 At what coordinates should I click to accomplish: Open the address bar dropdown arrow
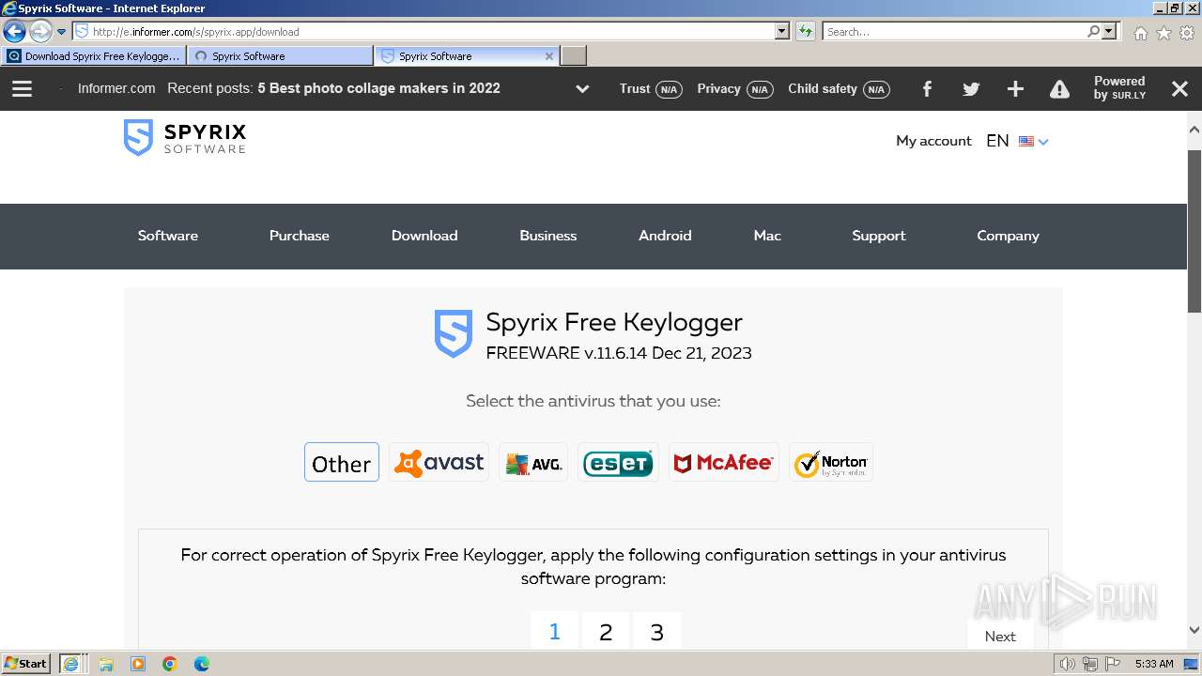tap(782, 31)
